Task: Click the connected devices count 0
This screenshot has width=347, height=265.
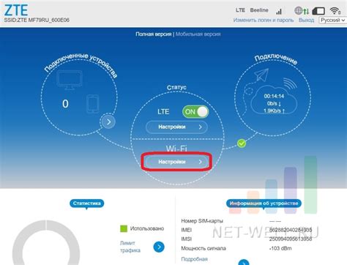Action: [x=65, y=104]
